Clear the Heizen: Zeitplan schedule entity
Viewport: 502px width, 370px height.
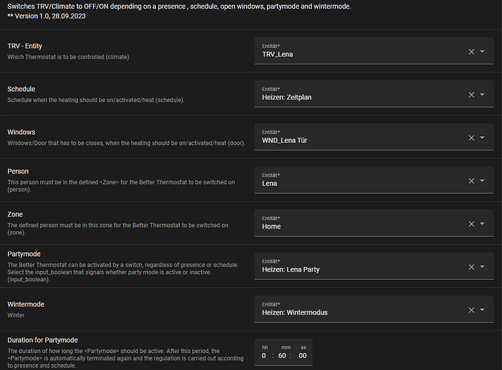pyautogui.click(x=472, y=95)
